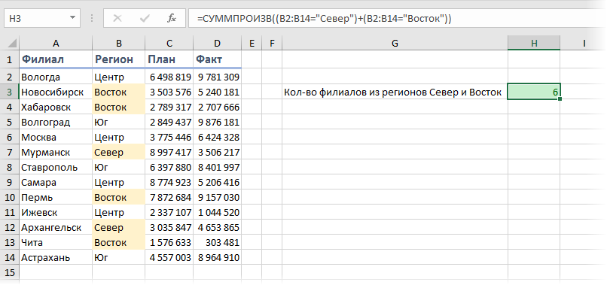Click plan value 1 576 633

(169, 242)
